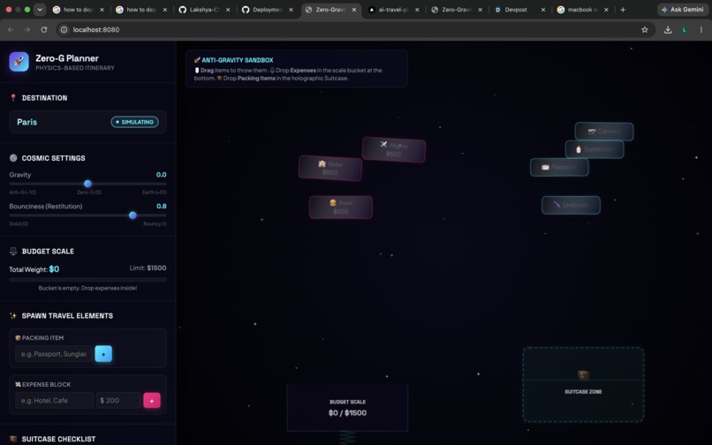Click the Budget Scale bucket showing $0 / $1500
Image resolution: width=712 pixels, height=445 pixels.
[x=347, y=408]
